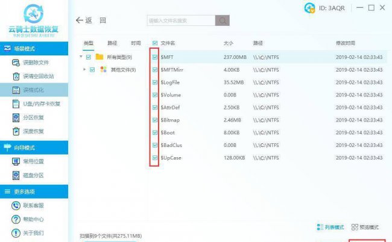Select the $BadClus file name
392x242 pixels.
171,145
